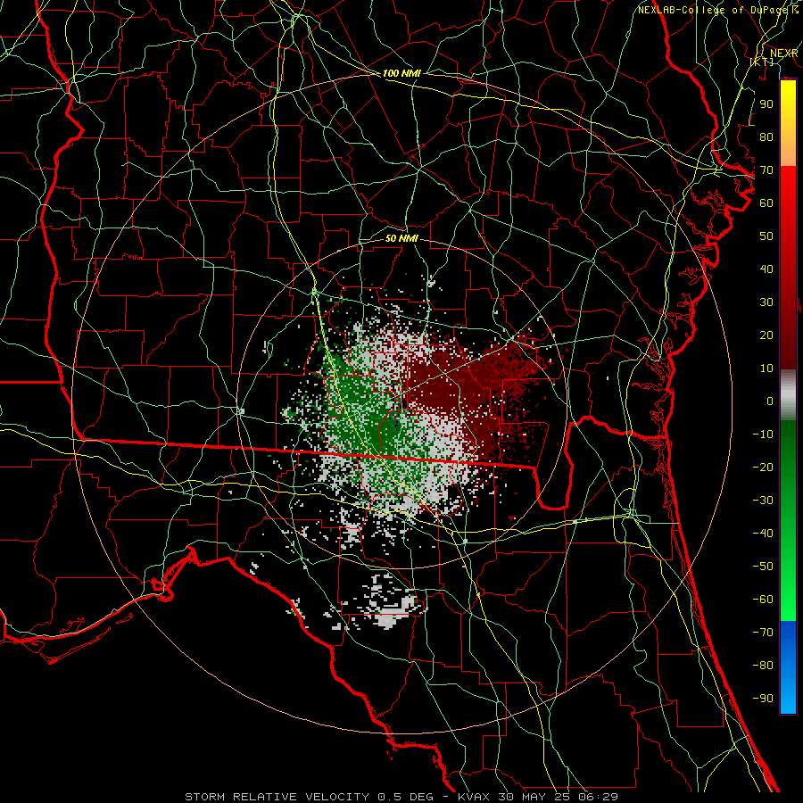
Task: Select the "-20" scale value
Action: (x=763, y=467)
